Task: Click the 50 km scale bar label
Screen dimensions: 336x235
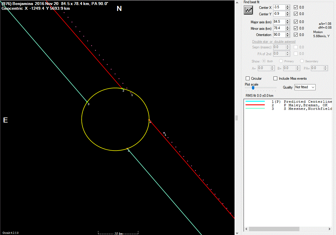Action: point(118,233)
